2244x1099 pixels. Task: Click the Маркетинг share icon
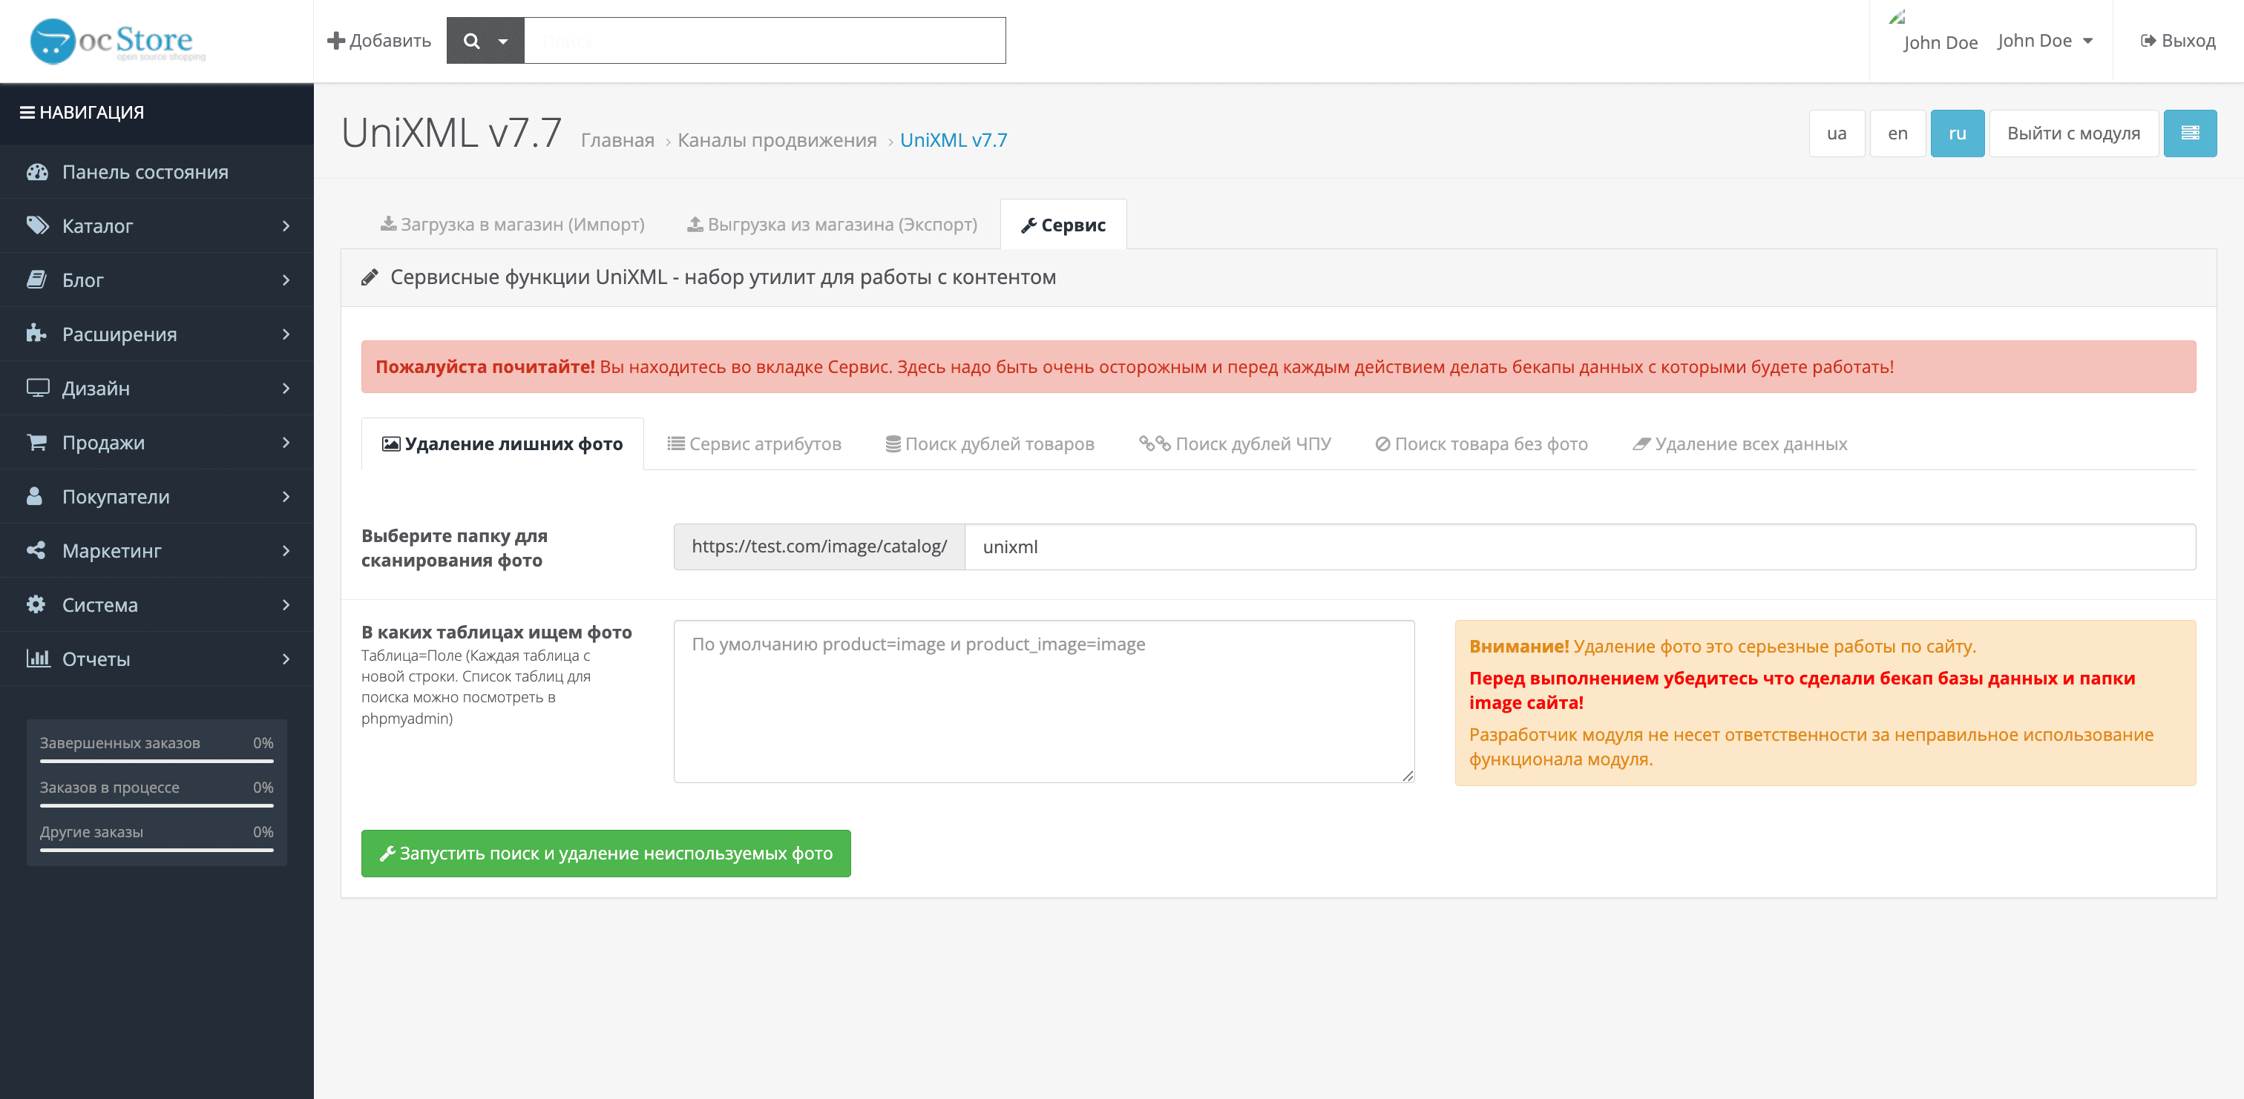point(36,549)
